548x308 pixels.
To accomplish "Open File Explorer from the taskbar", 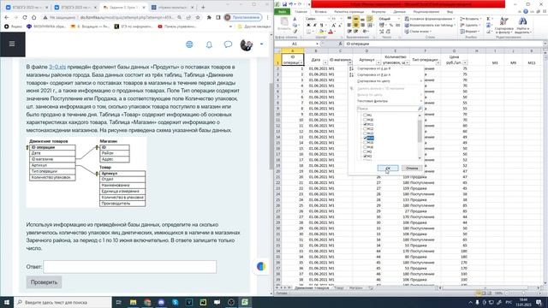I will (134, 302).
